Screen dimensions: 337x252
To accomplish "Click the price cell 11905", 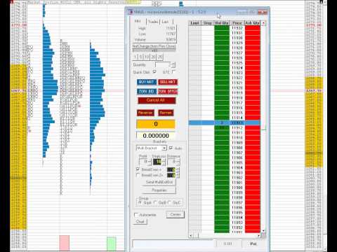I will [x=237, y=162].
